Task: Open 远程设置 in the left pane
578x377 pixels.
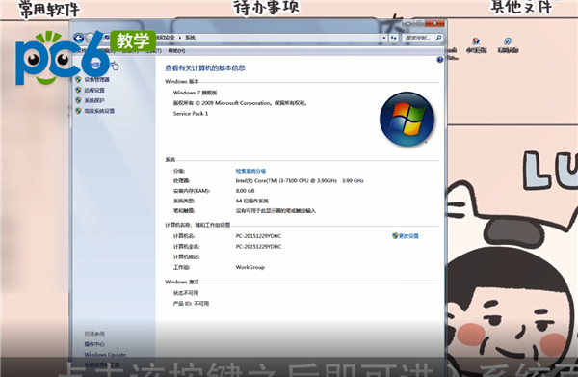Action: tap(94, 90)
